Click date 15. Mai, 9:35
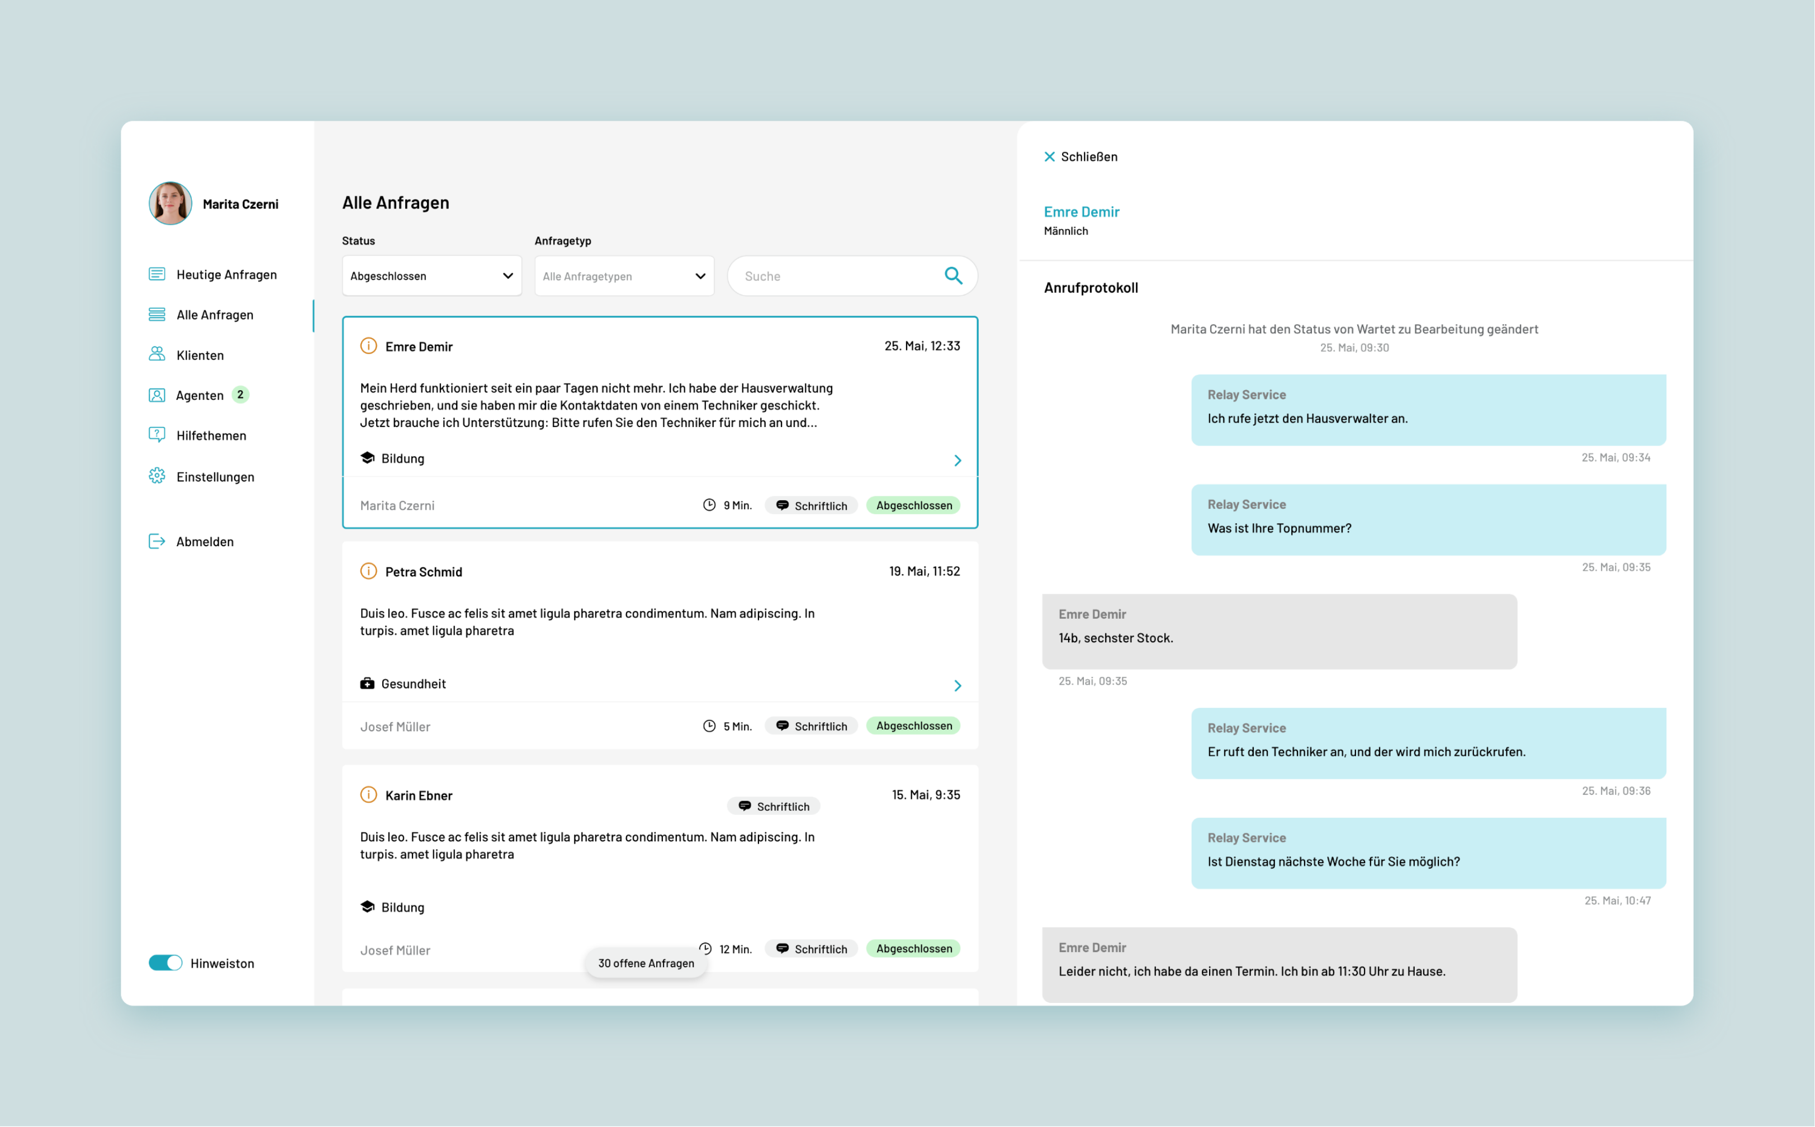This screenshot has height=1127, width=1815. tap(925, 794)
